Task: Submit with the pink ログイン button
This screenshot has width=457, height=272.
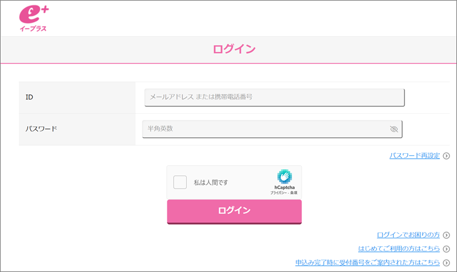Action: 234,211
